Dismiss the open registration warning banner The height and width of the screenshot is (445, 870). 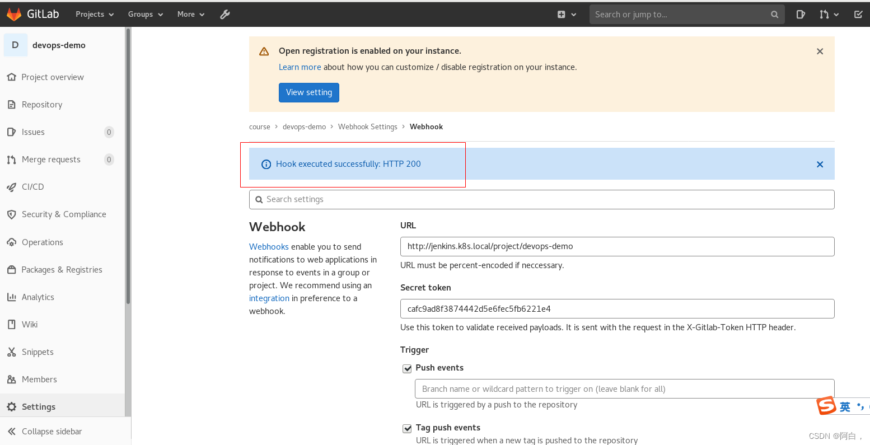point(820,51)
